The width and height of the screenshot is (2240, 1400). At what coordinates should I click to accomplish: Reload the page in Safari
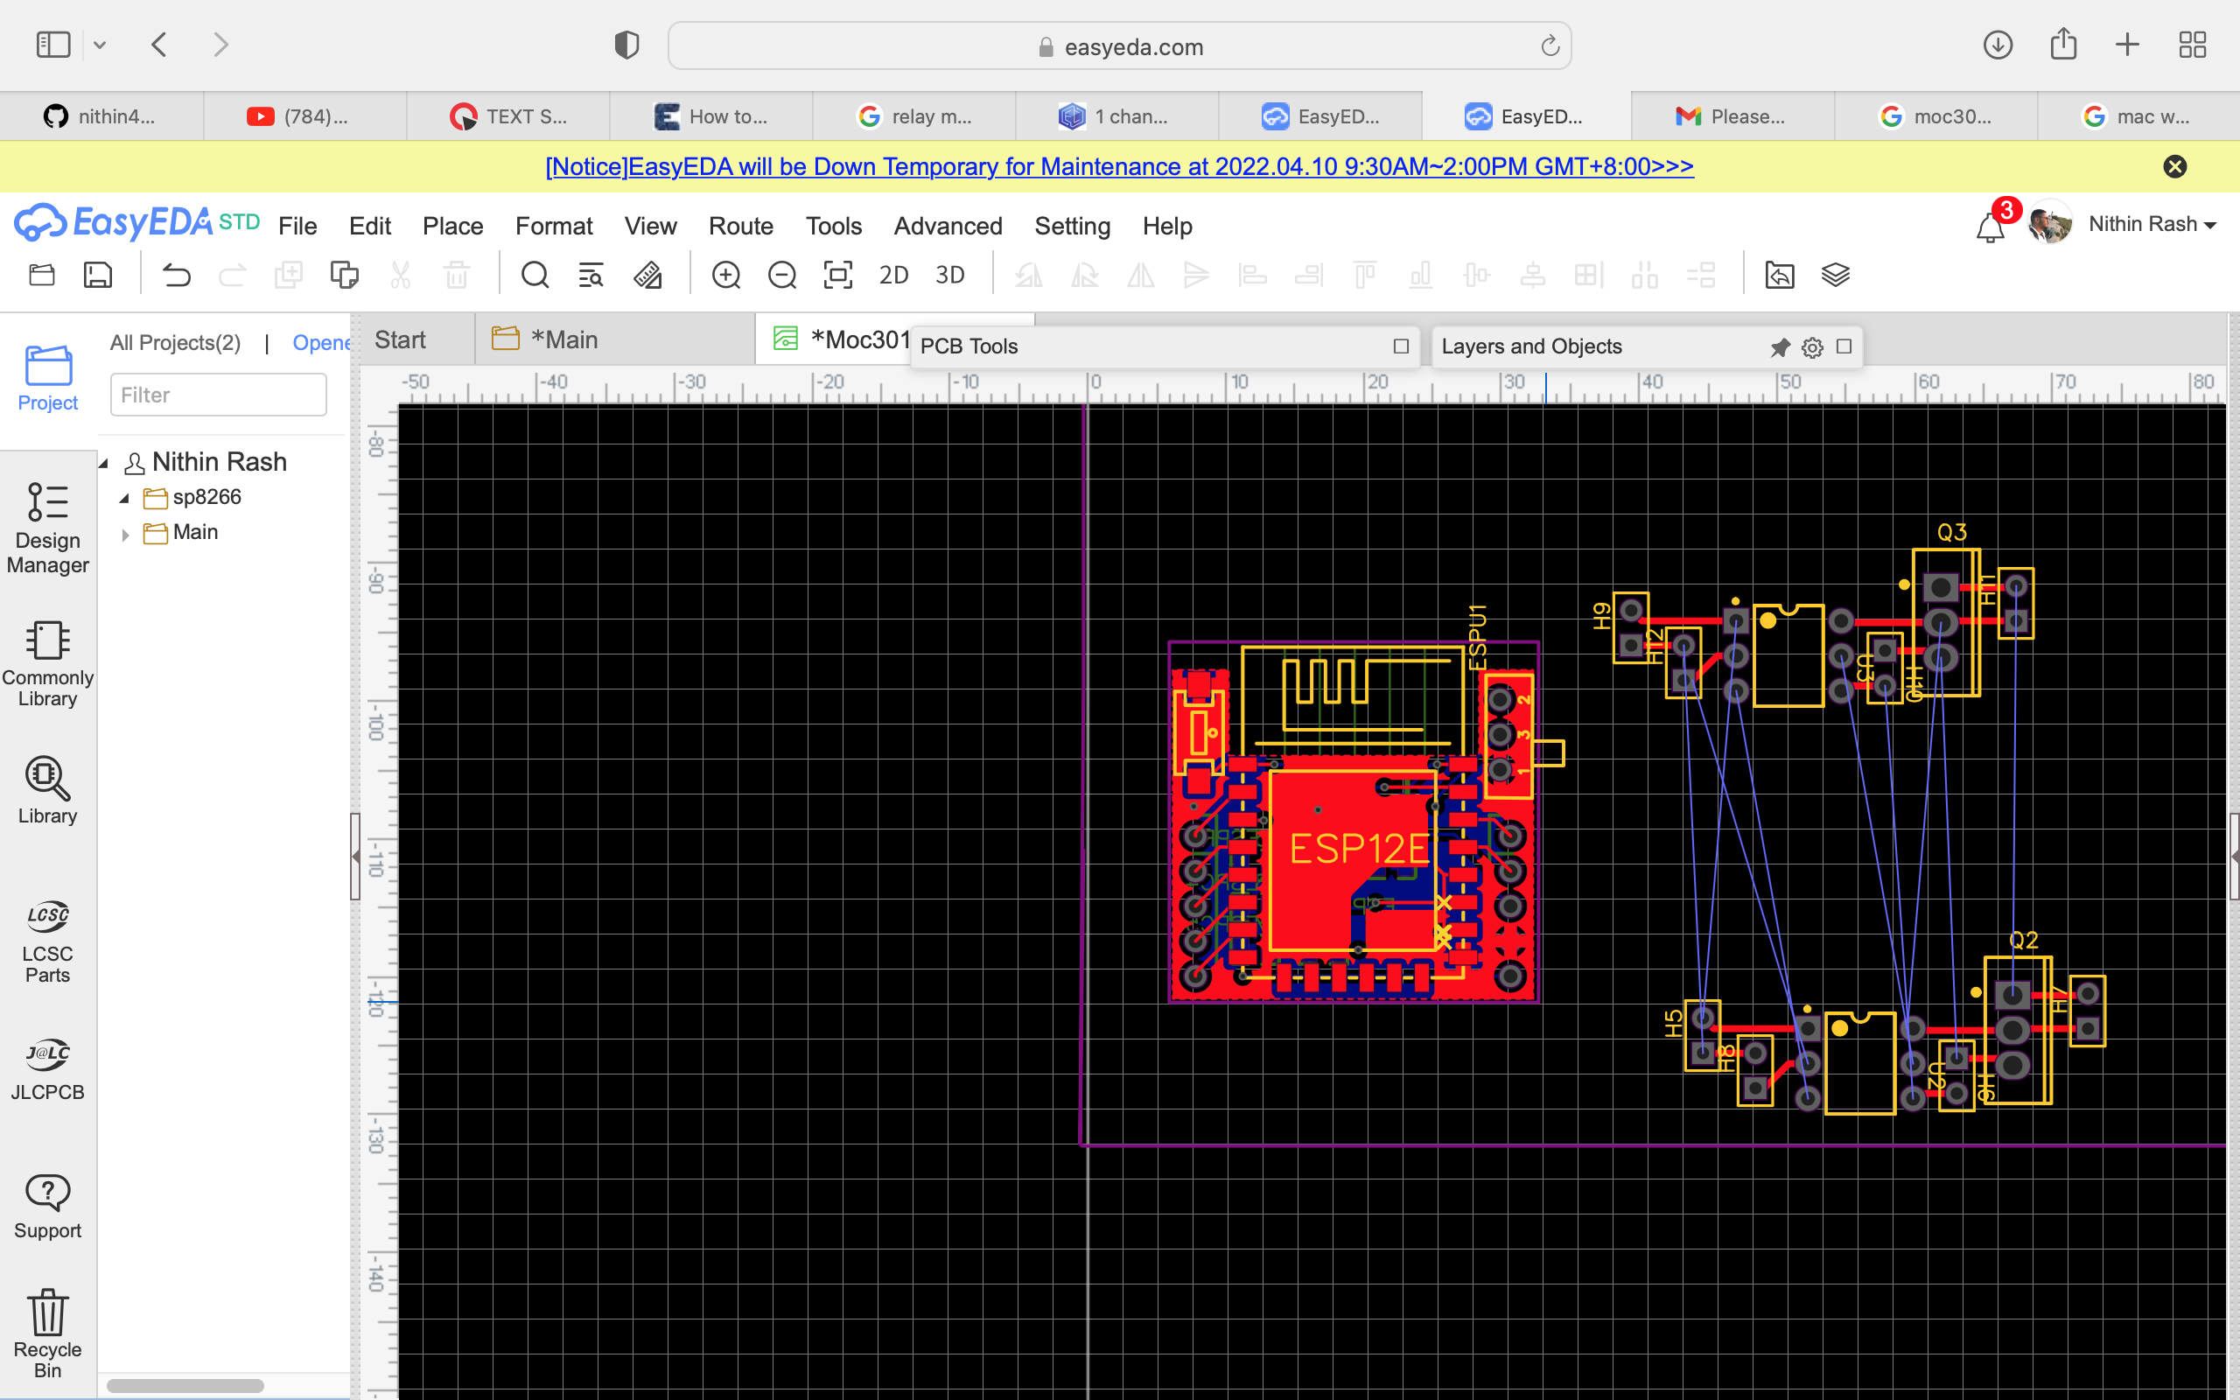(1550, 46)
